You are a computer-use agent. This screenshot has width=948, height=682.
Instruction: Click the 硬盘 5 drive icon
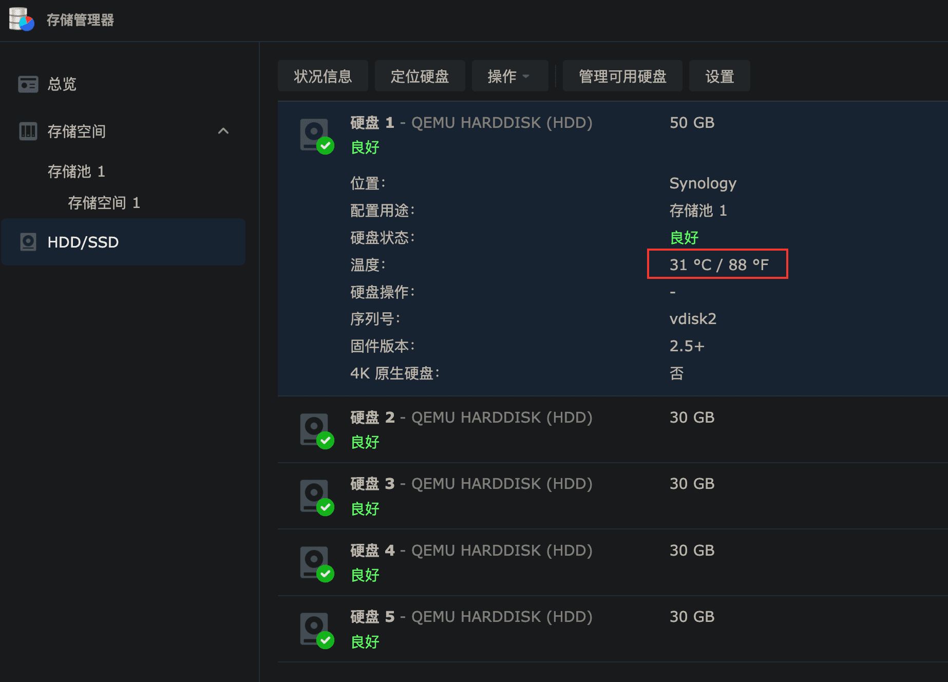click(317, 630)
